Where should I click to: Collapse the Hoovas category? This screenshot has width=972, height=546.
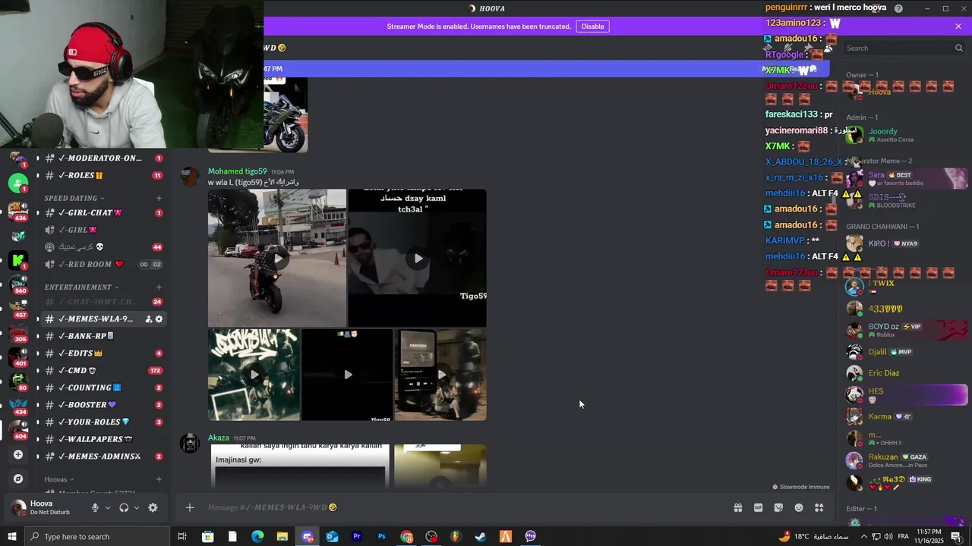(x=58, y=479)
